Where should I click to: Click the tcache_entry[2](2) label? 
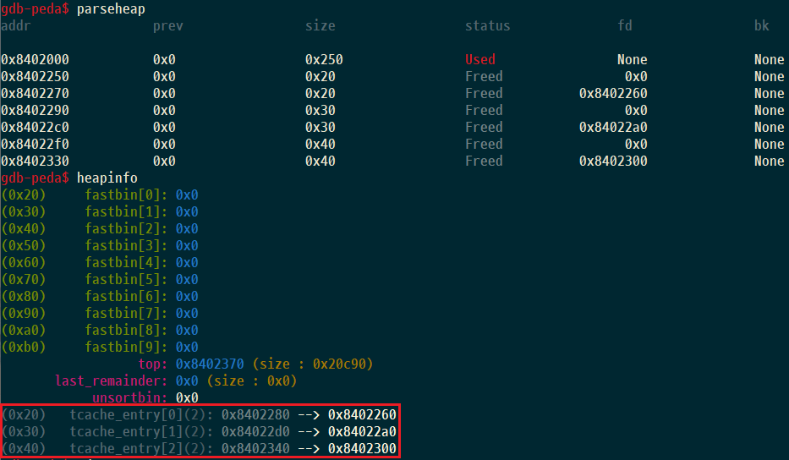tap(141, 449)
